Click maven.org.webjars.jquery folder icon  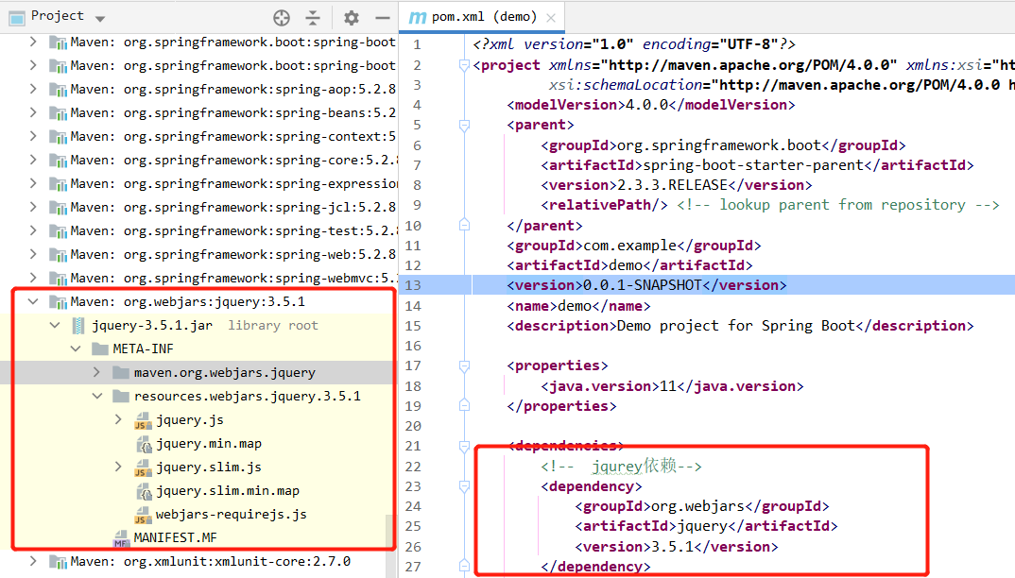121,373
